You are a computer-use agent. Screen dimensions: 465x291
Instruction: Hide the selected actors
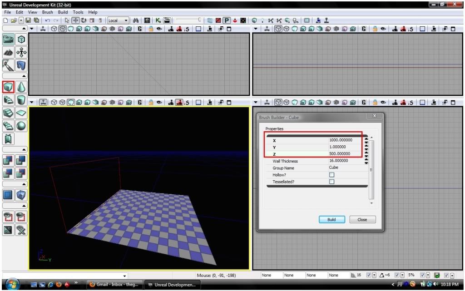21,217
